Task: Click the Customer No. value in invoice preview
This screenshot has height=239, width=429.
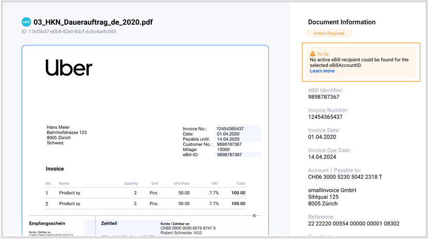Action: 229,144
